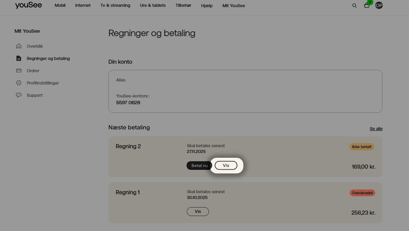Viewport: 409px width, 231px height.
Task: Click the Support speech bubble icon
Action: click(x=19, y=95)
